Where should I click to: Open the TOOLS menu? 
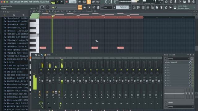(x=42, y=2)
